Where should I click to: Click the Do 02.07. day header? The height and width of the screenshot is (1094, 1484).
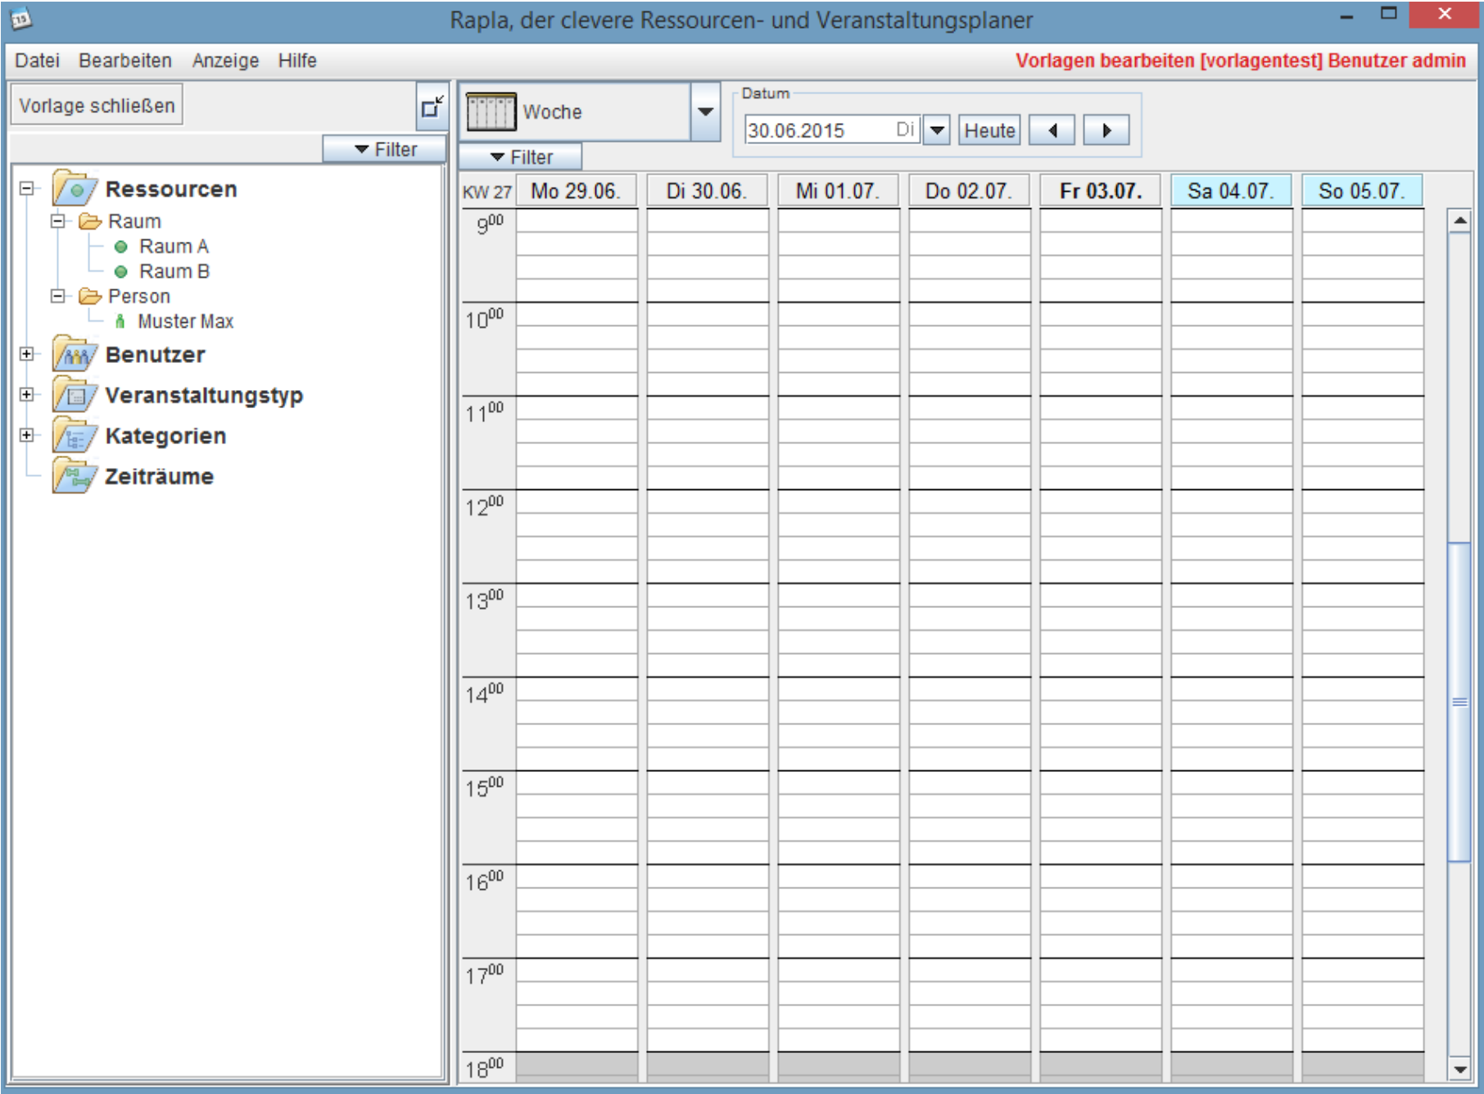pos(969,191)
